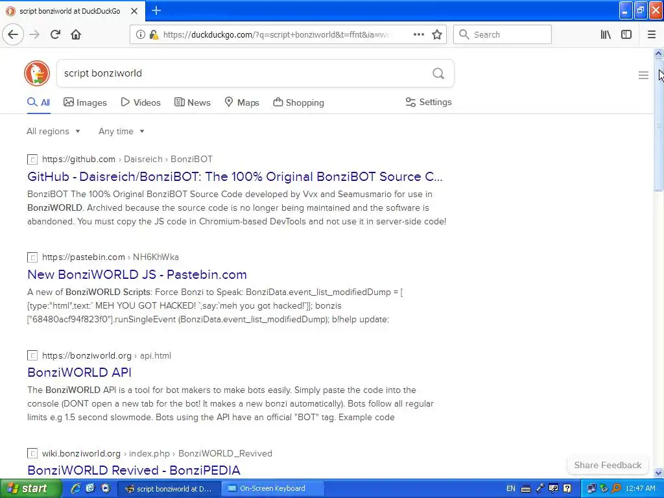Screen dimensions: 664x498
Task: Open the Library bookshelf icon
Action: point(606,34)
